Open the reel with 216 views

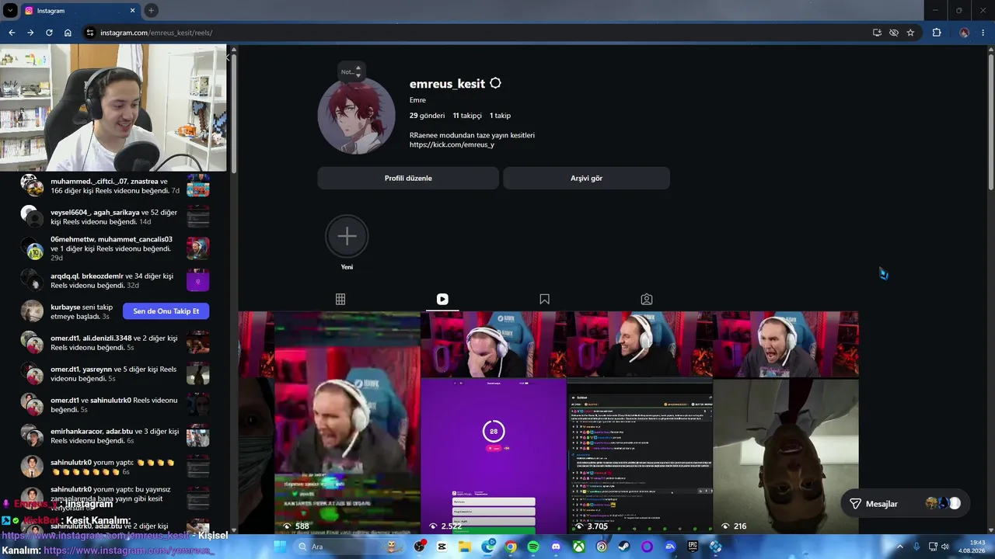click(786, 422)
